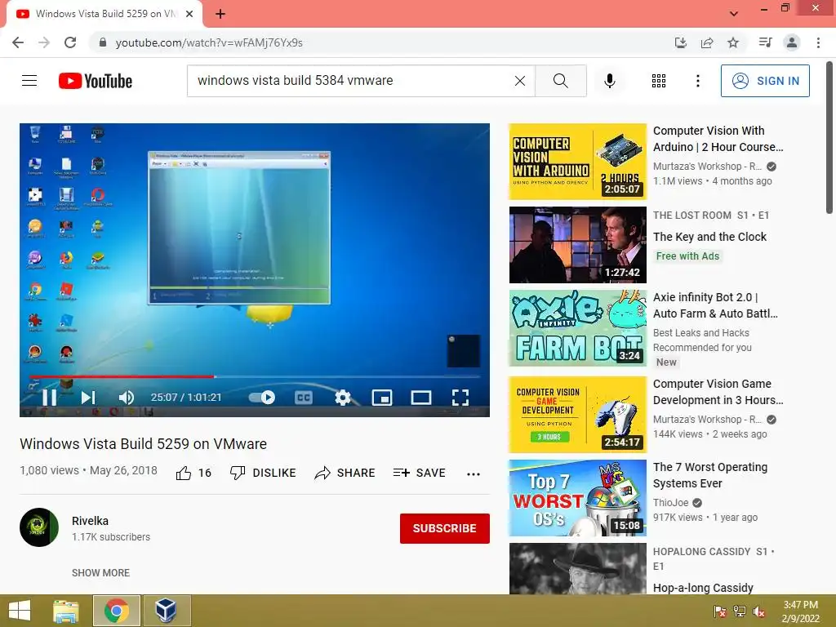Go to YouTube home via logo
836x627 pixels.
pyautogui.click(x=96, y=81)
